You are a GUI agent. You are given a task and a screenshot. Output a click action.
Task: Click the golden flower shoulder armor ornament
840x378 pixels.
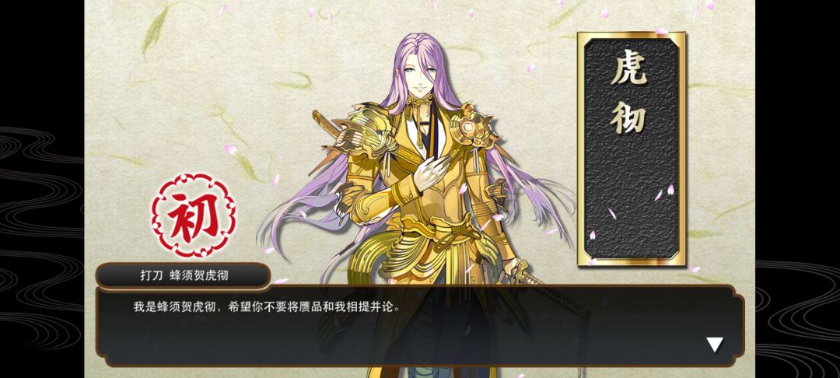pyautogui.click(x=471, y=126)
